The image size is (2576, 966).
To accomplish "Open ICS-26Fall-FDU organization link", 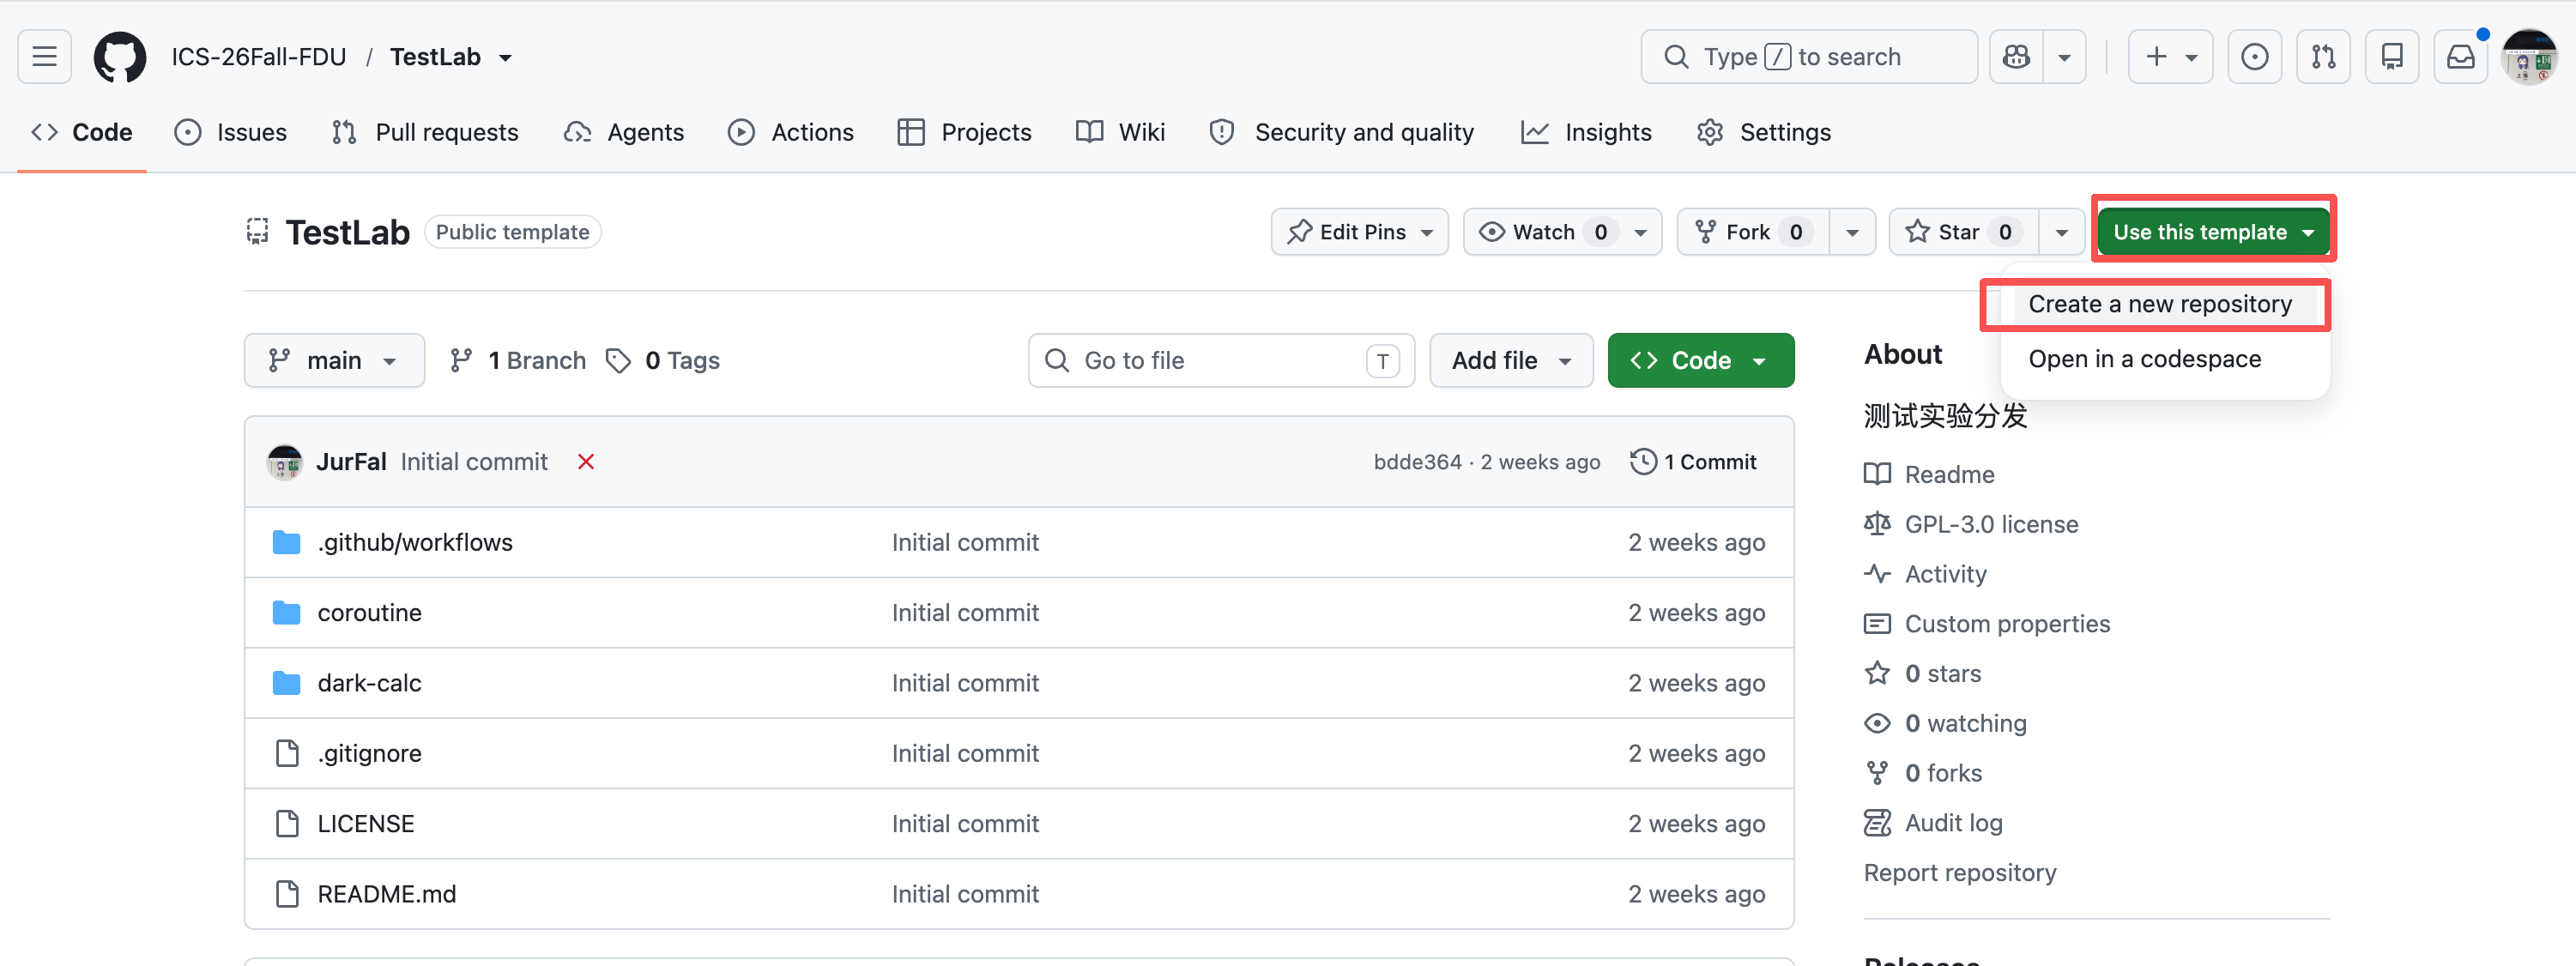I will click(x=259, y=57).
